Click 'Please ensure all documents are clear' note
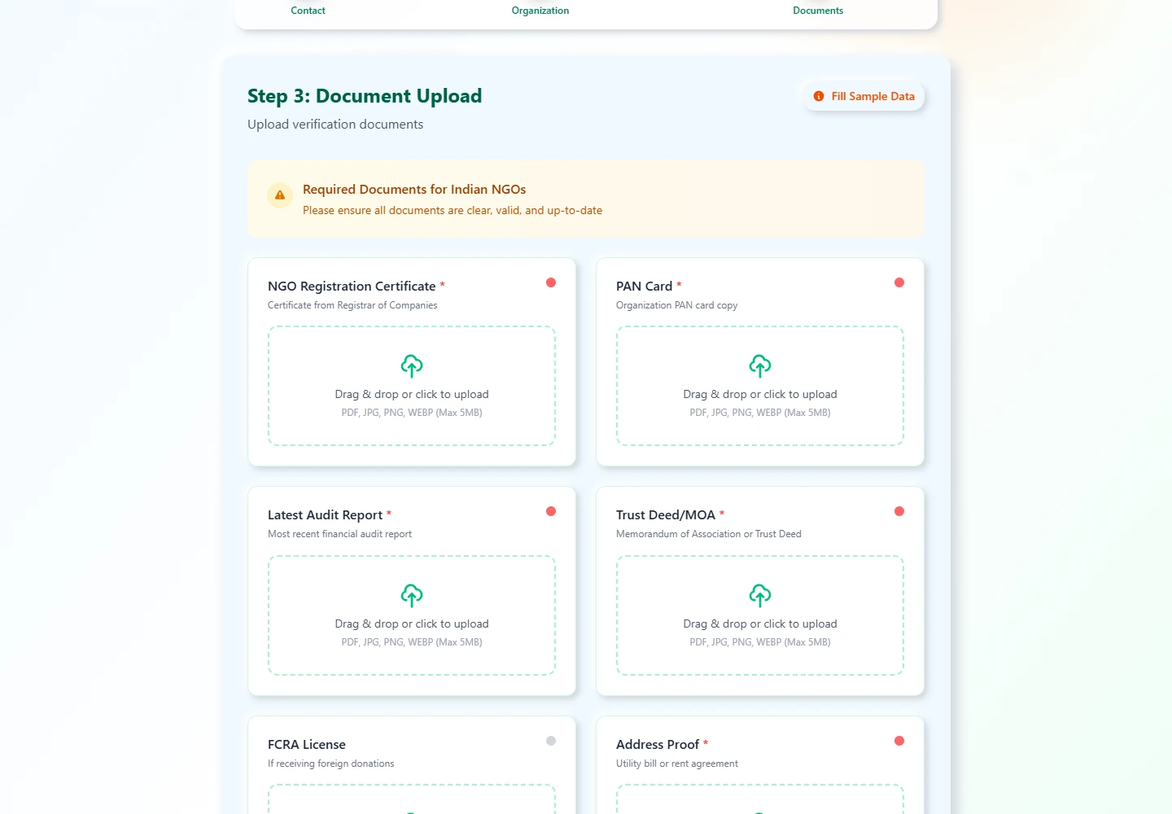 tap(453, 211)
